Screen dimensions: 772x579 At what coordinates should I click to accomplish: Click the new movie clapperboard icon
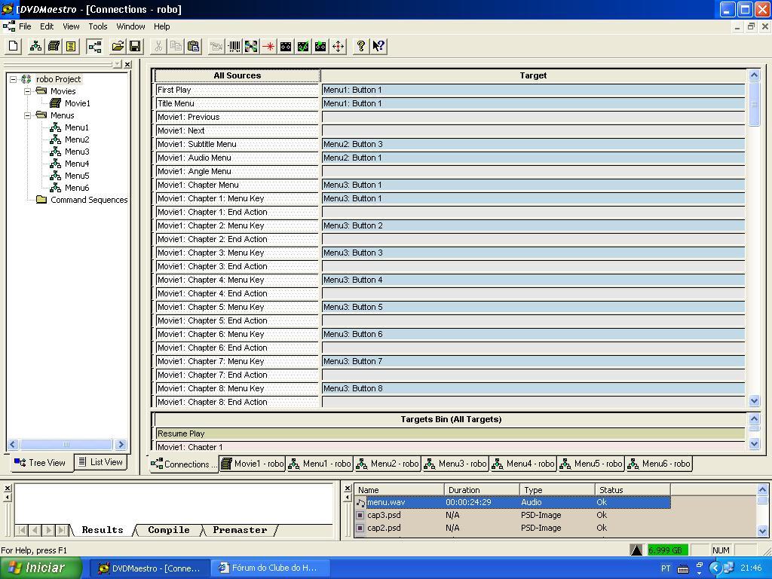point(54,47)
